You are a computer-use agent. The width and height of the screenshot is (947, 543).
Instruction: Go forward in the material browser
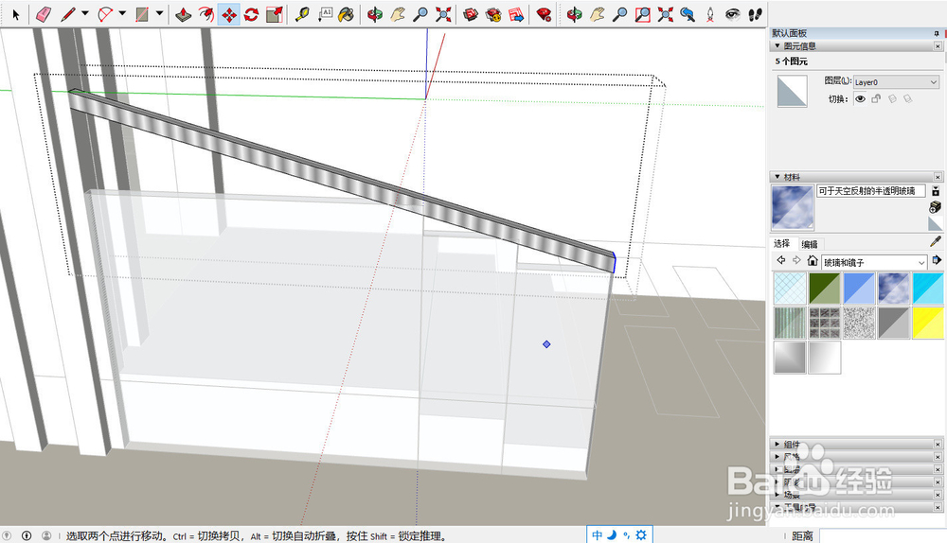tap(796, 260)
